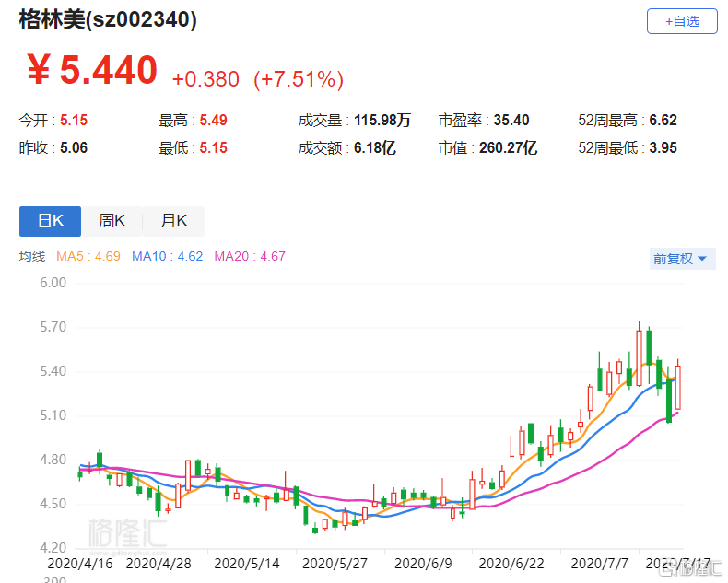The width and height of the screenshot is (728, 583).
Task: Click the 5.10 y-axis label
Action: (53, 415)
